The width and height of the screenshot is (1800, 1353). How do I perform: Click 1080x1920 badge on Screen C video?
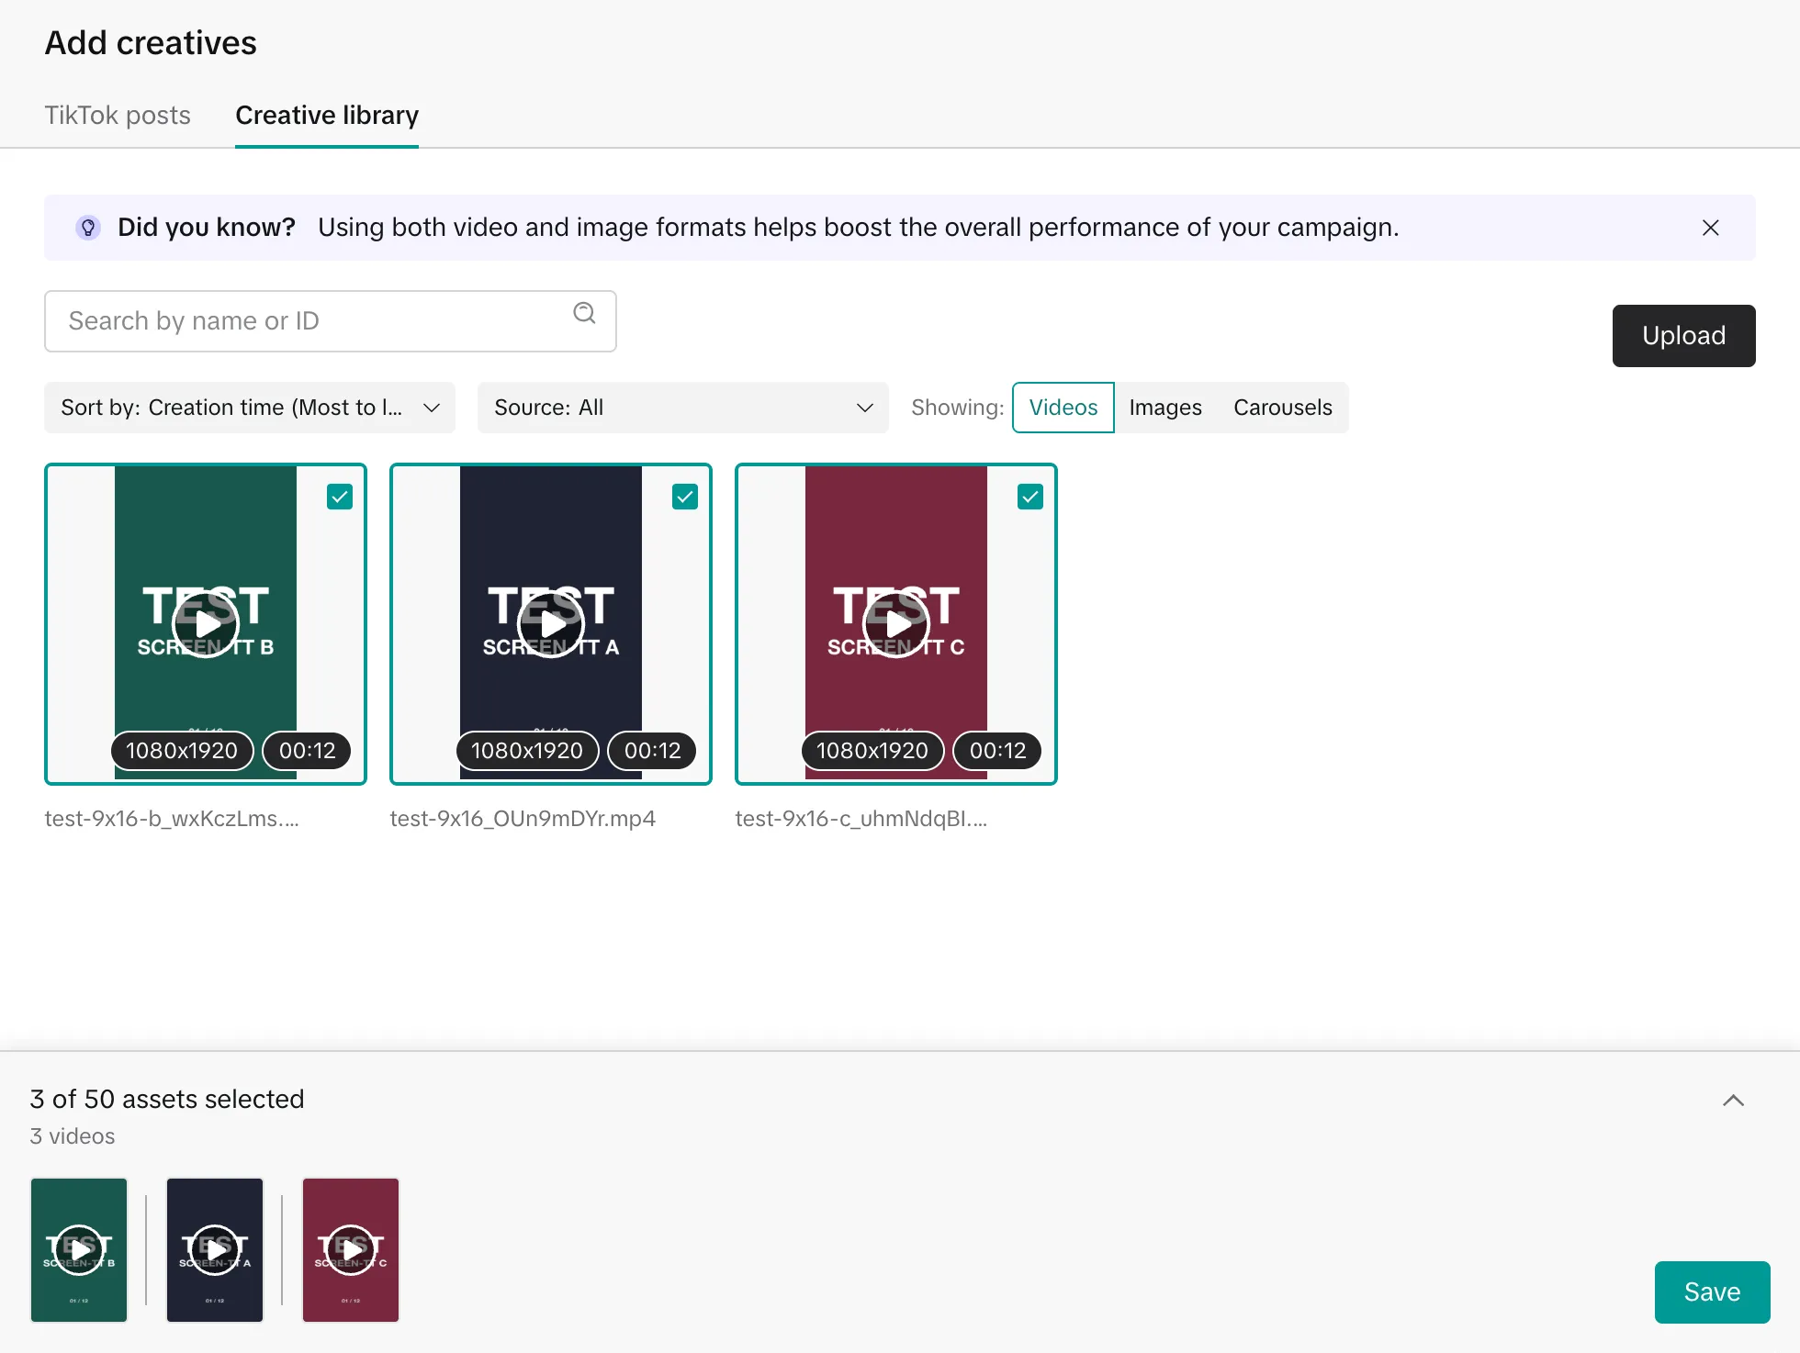[x=872, y=751]
